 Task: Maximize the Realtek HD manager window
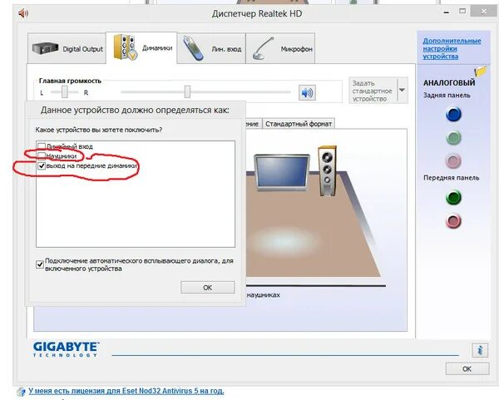(x=462, y=12)
